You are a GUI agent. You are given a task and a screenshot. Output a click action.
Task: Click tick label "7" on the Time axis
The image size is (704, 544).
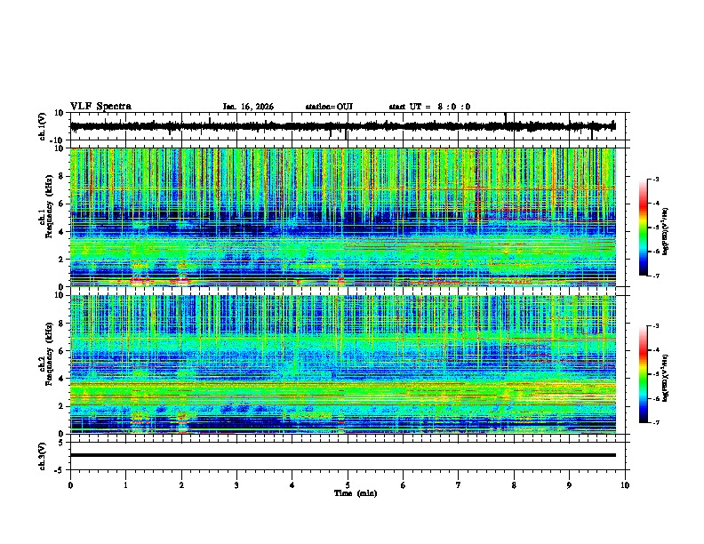(x=459, y=485)
